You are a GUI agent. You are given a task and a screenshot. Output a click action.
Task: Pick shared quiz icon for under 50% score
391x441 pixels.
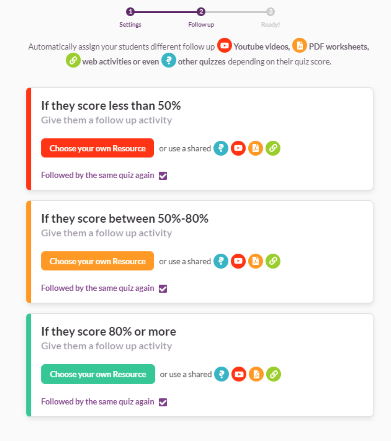[221, 148]
